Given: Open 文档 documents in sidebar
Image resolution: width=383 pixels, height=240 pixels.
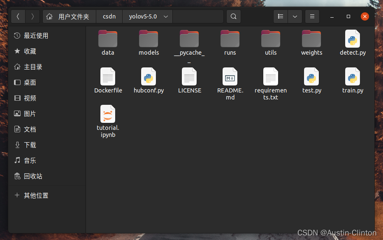Looking at the screenshot, I should point(47,129).
